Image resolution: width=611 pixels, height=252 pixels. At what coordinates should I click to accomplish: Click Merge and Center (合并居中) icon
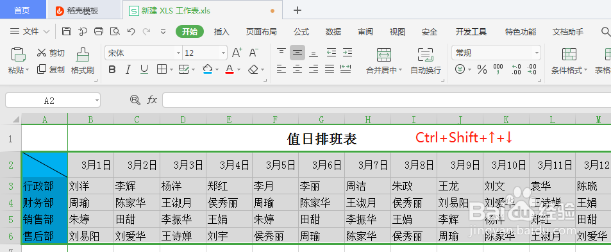tap(384, 55)
